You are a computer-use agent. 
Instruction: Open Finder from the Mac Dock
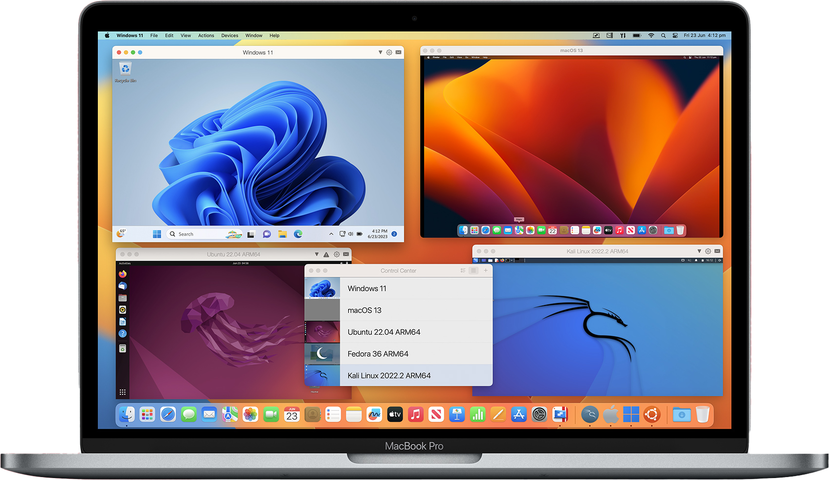127,415
